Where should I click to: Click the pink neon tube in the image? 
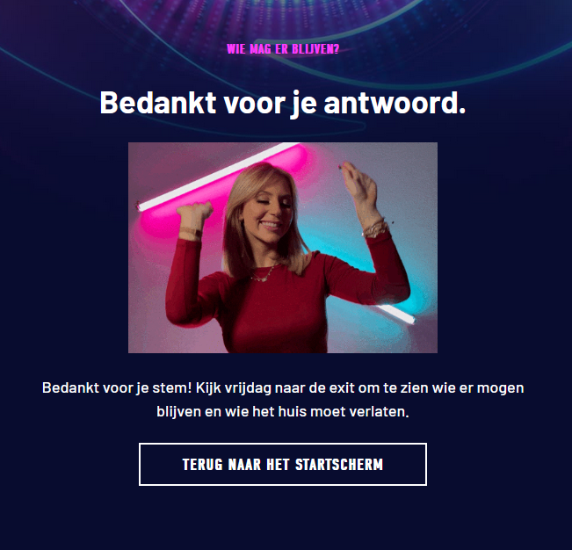[x=217, y=177]
